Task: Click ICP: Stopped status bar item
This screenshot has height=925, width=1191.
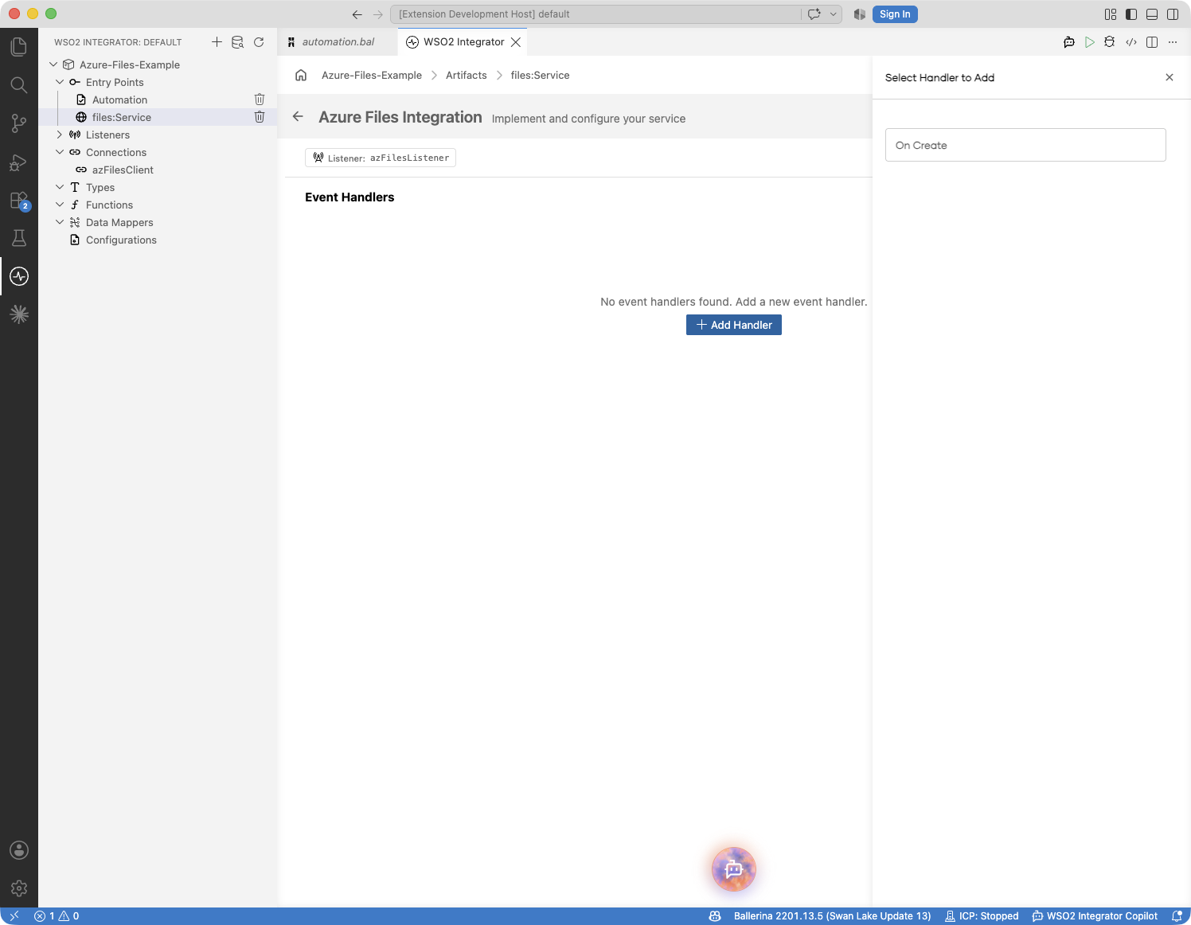Action: point(982,916)
